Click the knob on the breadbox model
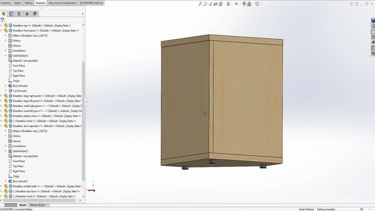 coord(204,112)
